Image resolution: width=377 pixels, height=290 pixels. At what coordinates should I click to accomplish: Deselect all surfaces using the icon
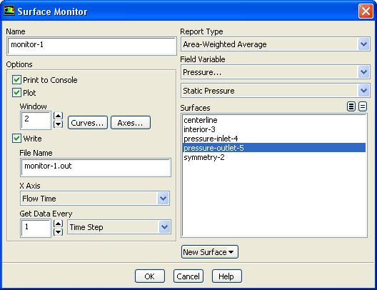363,106
